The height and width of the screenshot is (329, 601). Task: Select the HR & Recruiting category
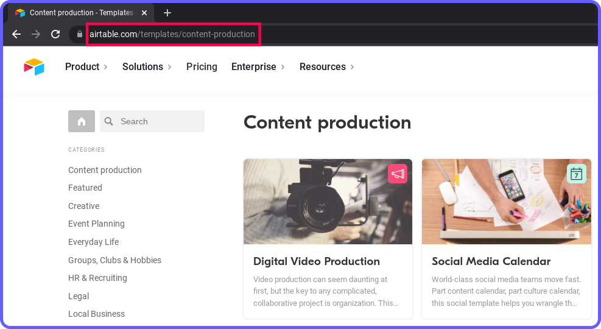click(97, 278)
